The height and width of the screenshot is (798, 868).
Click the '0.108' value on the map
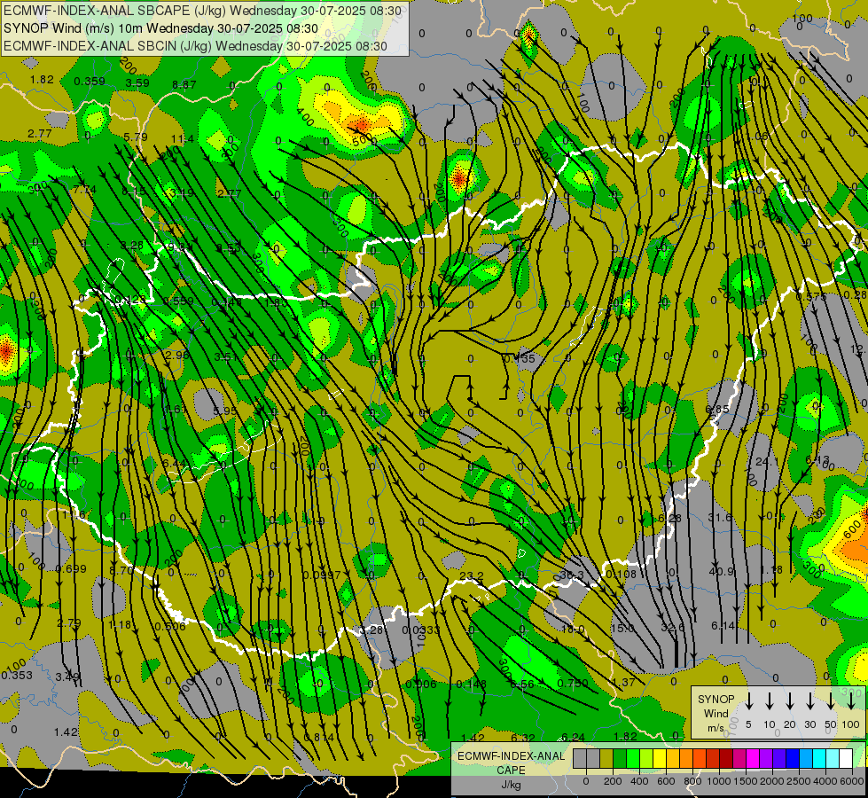point(622,574)
